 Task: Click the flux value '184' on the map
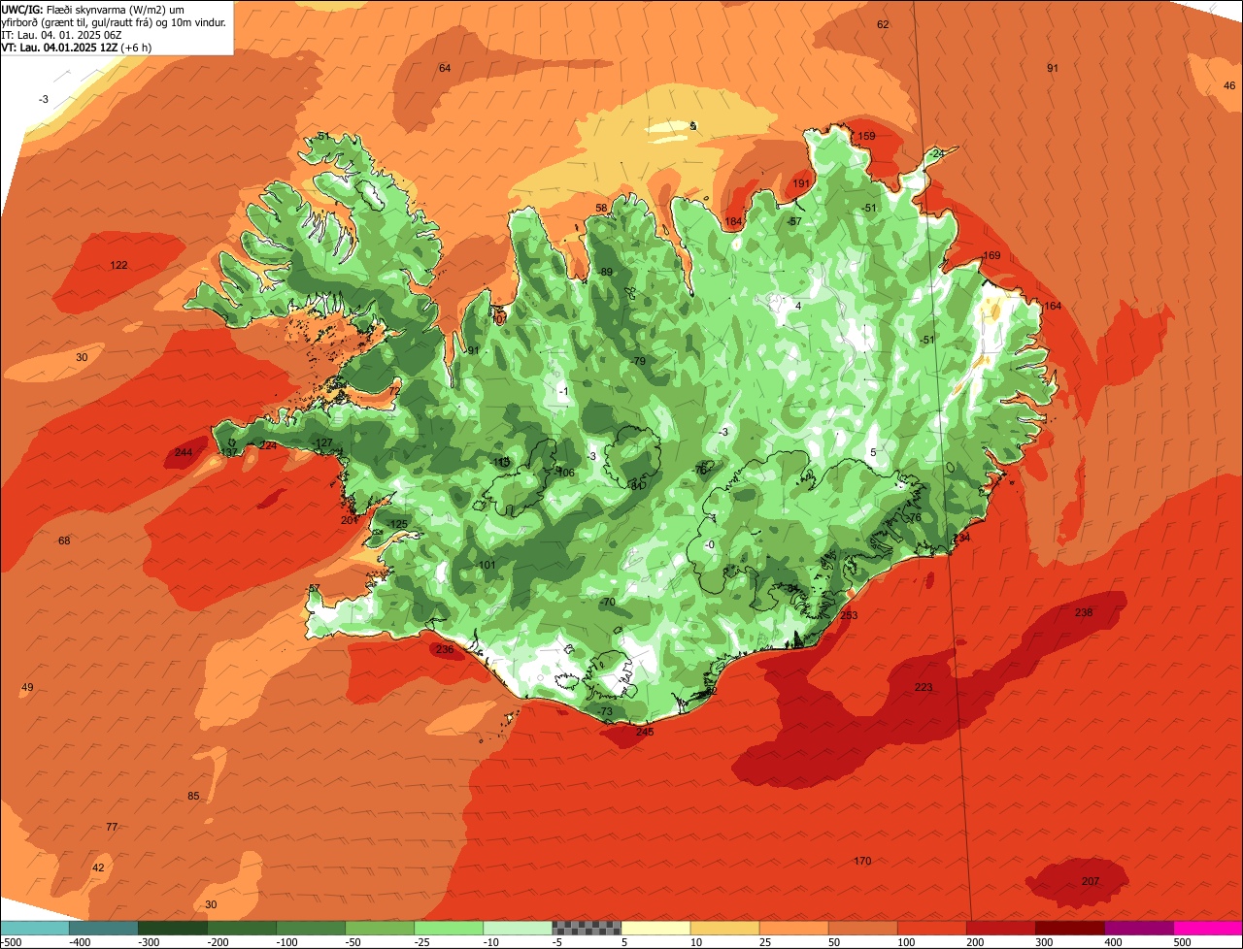(x=733, y=222)
